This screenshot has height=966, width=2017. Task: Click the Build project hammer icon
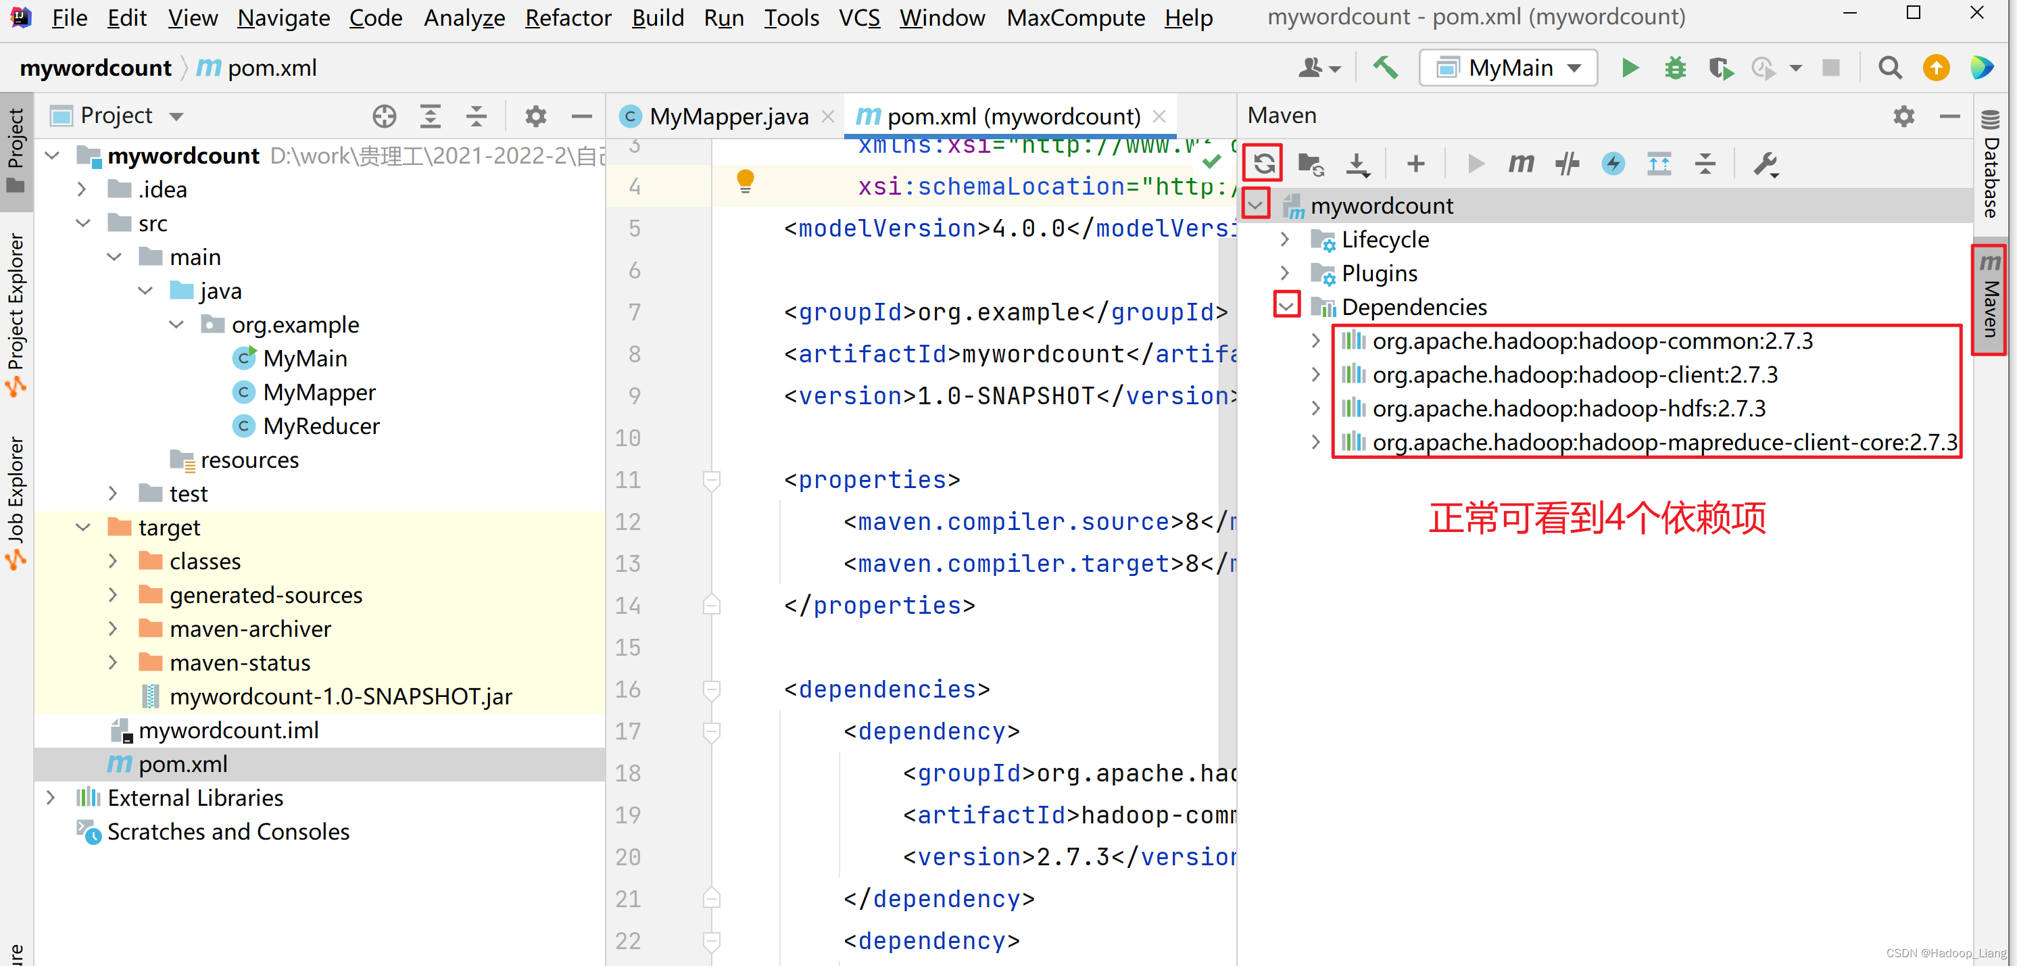coord(1385,68)
